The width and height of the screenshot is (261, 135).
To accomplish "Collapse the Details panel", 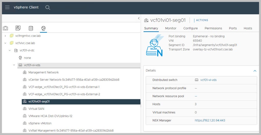I will click(x=255, y=71).
